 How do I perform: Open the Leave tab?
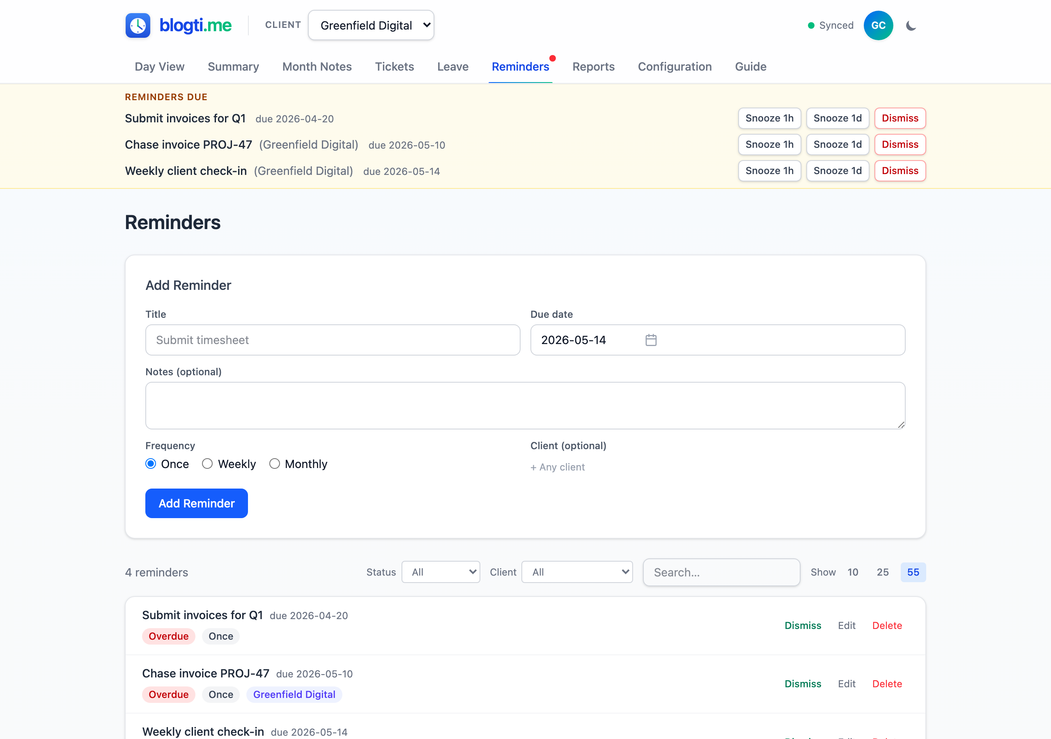[x=453, y=67]
